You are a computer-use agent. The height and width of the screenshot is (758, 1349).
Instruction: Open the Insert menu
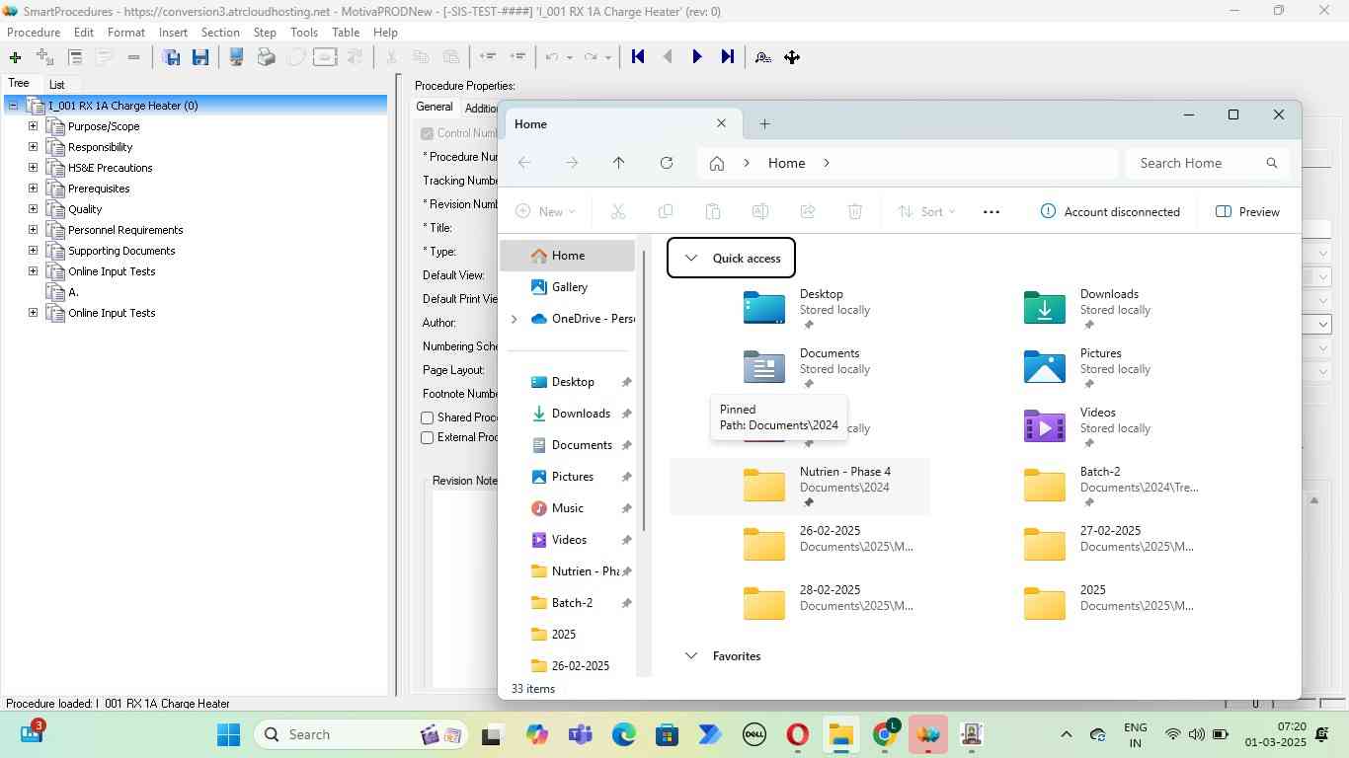173,33
